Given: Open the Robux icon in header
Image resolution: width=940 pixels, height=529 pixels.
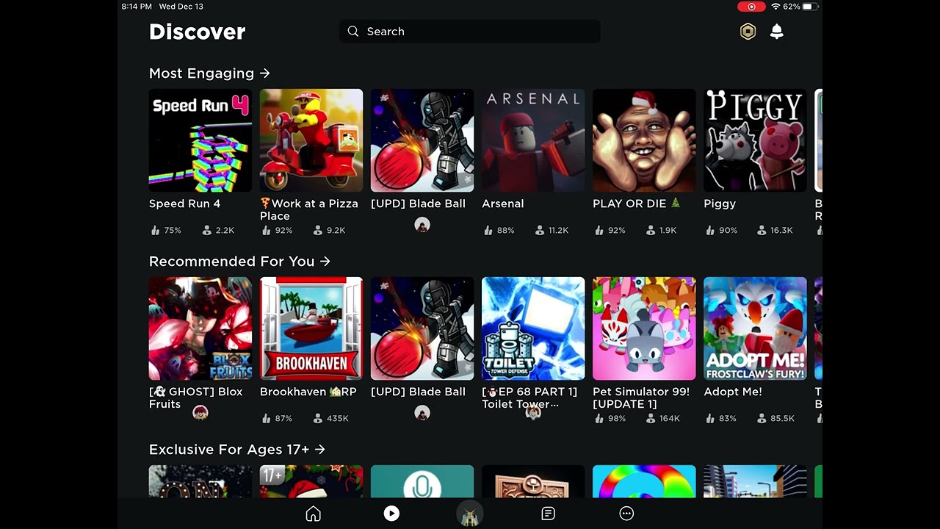Looking at the screenshot, I should click(x=748, y=32).
